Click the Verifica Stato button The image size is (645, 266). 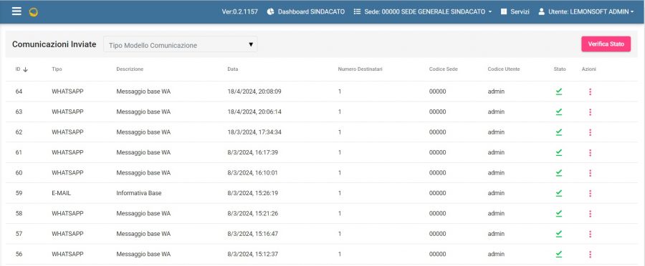(x=606, y=44)
